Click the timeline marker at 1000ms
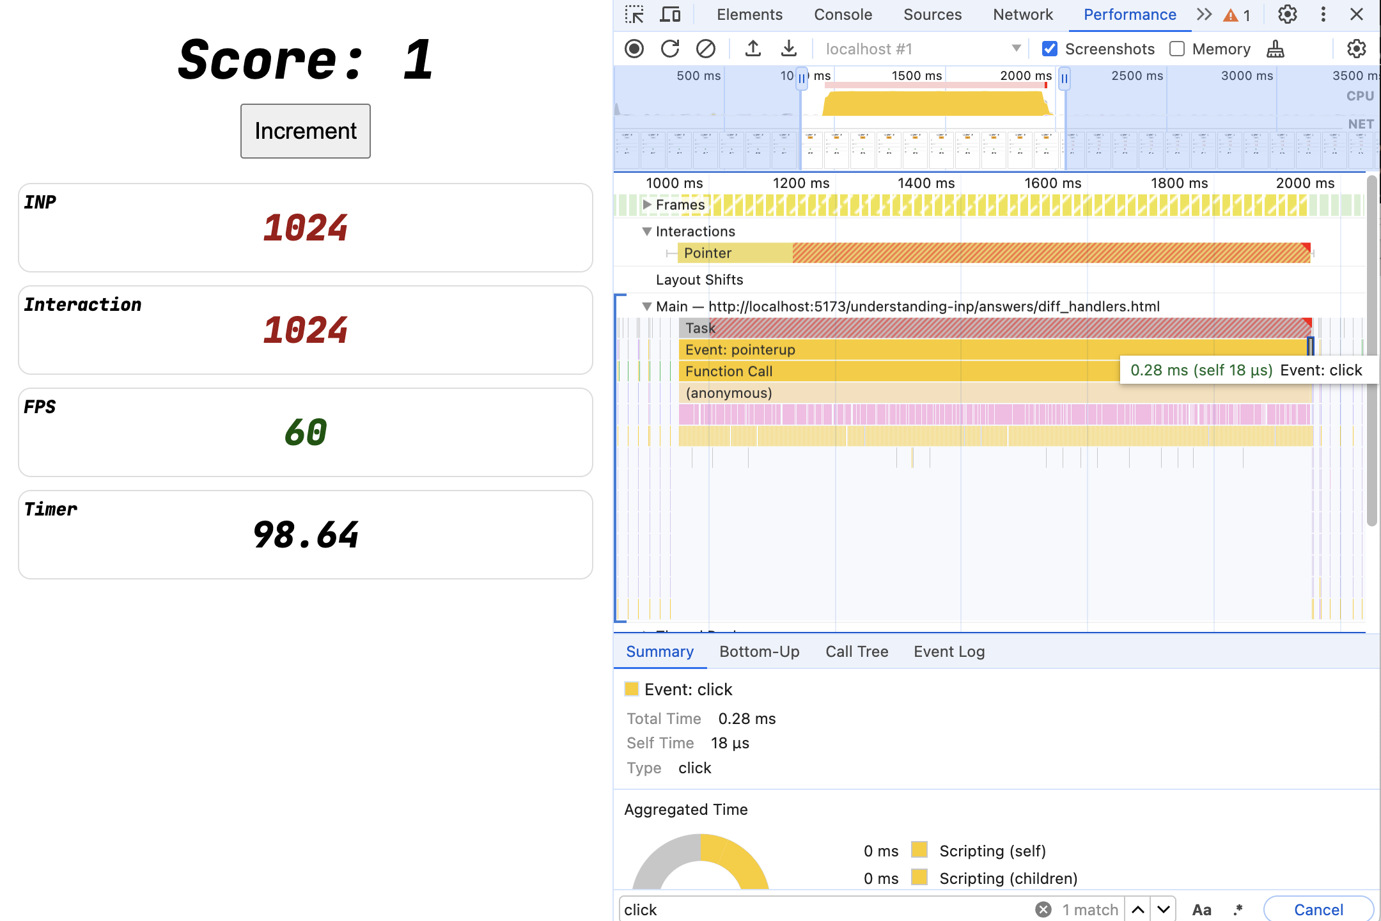The image size is (1381, 921). tap(674, 183)
